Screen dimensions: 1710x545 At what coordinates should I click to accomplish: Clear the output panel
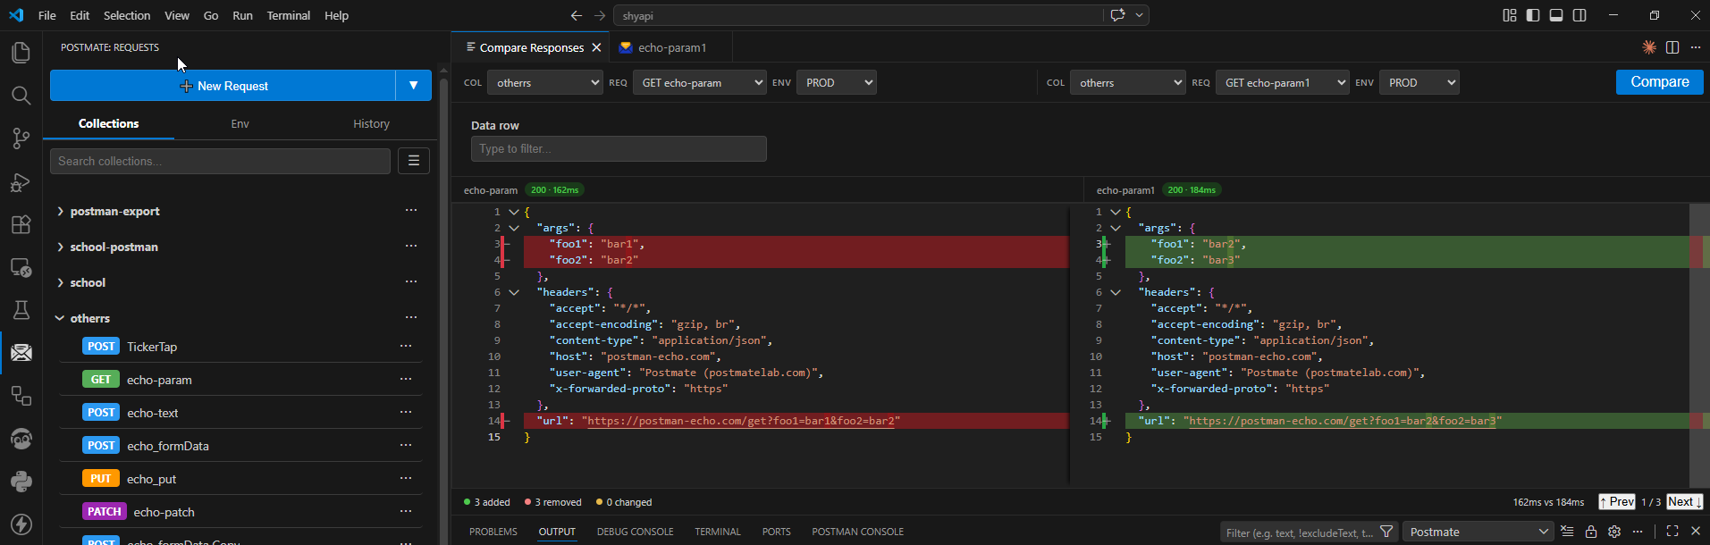1567,532
